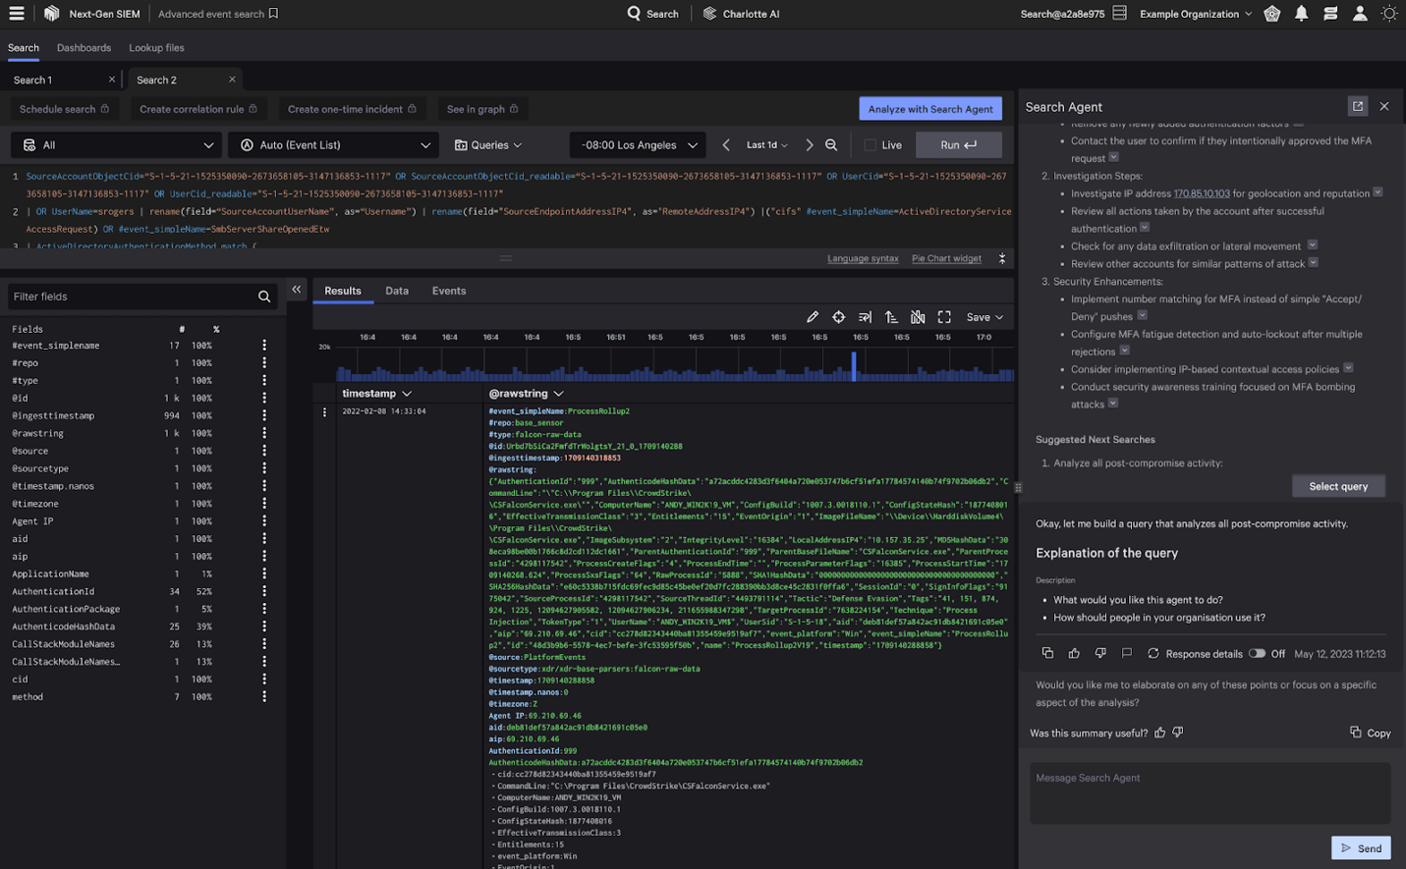Switch to the Dashboards tab

coord(84,47)
